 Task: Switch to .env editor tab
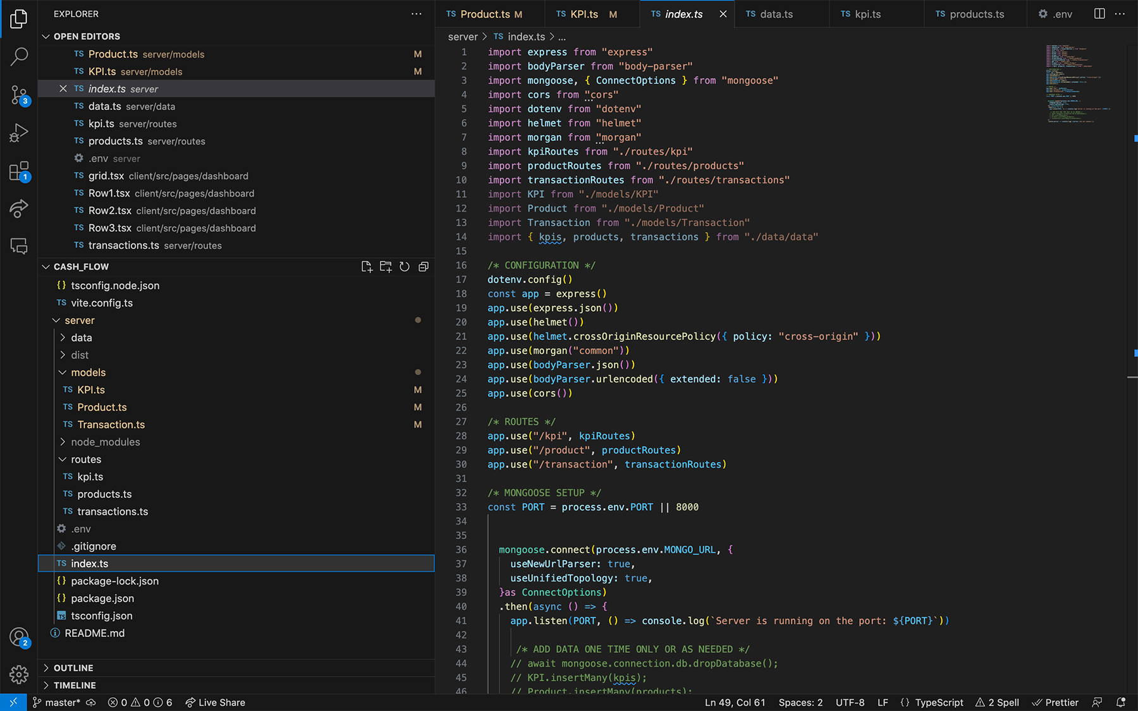tap(1055, 14)
